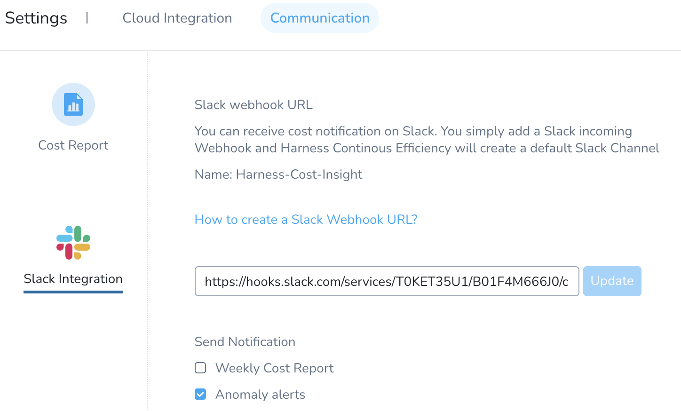Screen dimensions: 681x411
Task: Switch to the Communication tab
Action: coord(320,18)
